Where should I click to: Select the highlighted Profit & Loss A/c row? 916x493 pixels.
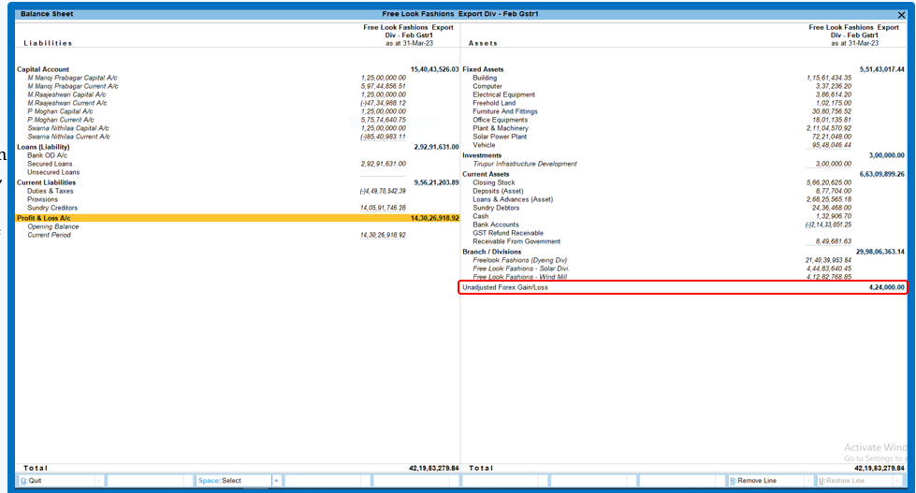(x=237, y=218)
